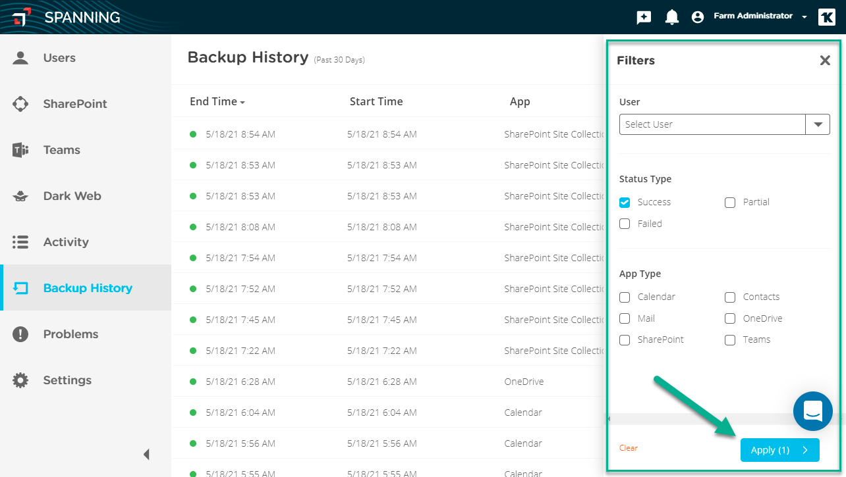
Task: Open the Kaseya K app icon
Action: [x=826, y=17]
